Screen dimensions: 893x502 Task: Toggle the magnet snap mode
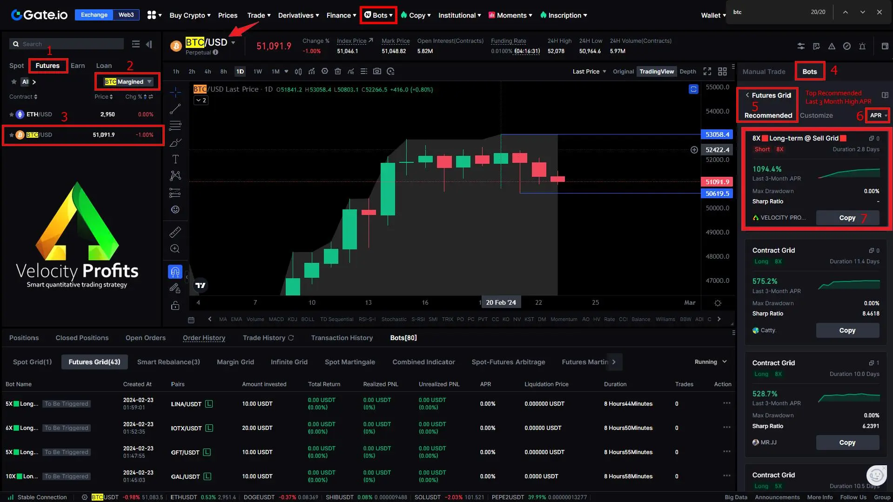tap(175, 271)
